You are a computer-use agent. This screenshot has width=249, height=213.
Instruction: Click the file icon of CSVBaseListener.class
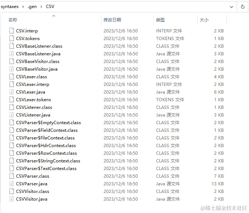tap(12, 46)
